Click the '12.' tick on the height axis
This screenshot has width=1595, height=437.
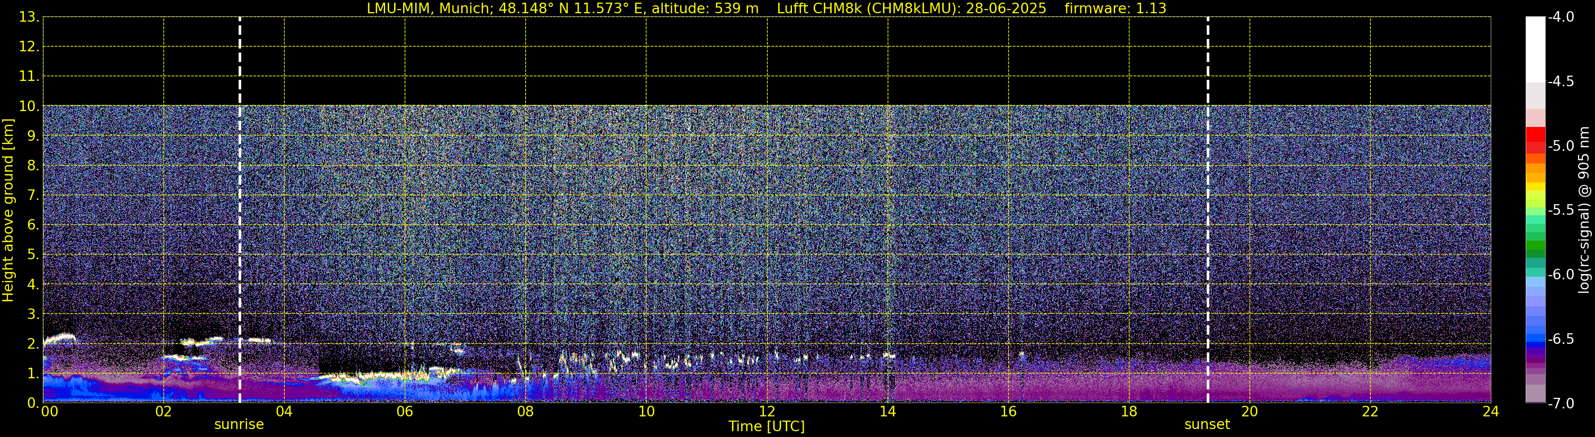coord(29,47)
